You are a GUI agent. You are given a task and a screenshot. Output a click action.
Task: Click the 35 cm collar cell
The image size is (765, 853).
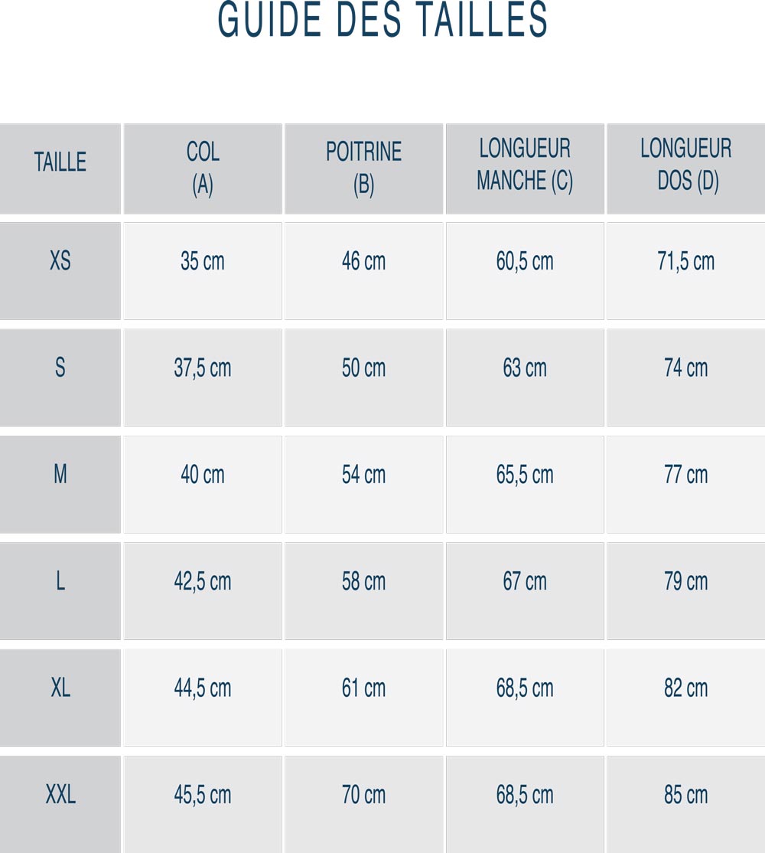tap(203, 261)
